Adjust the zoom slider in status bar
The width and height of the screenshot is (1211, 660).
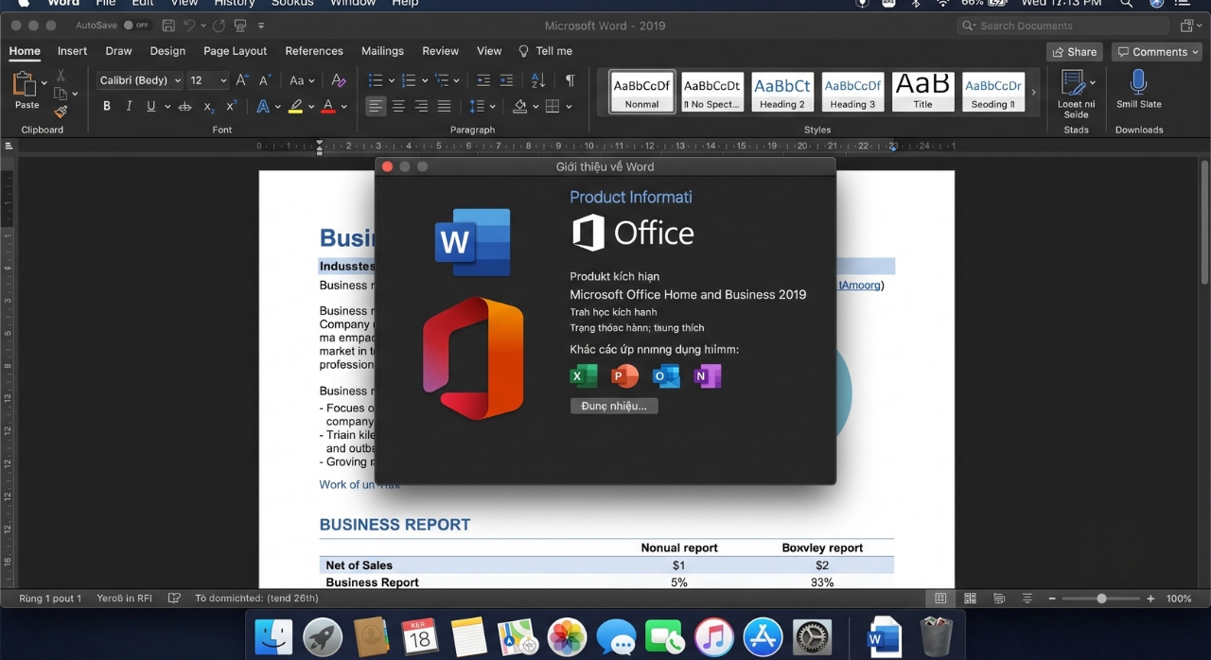1101,599
